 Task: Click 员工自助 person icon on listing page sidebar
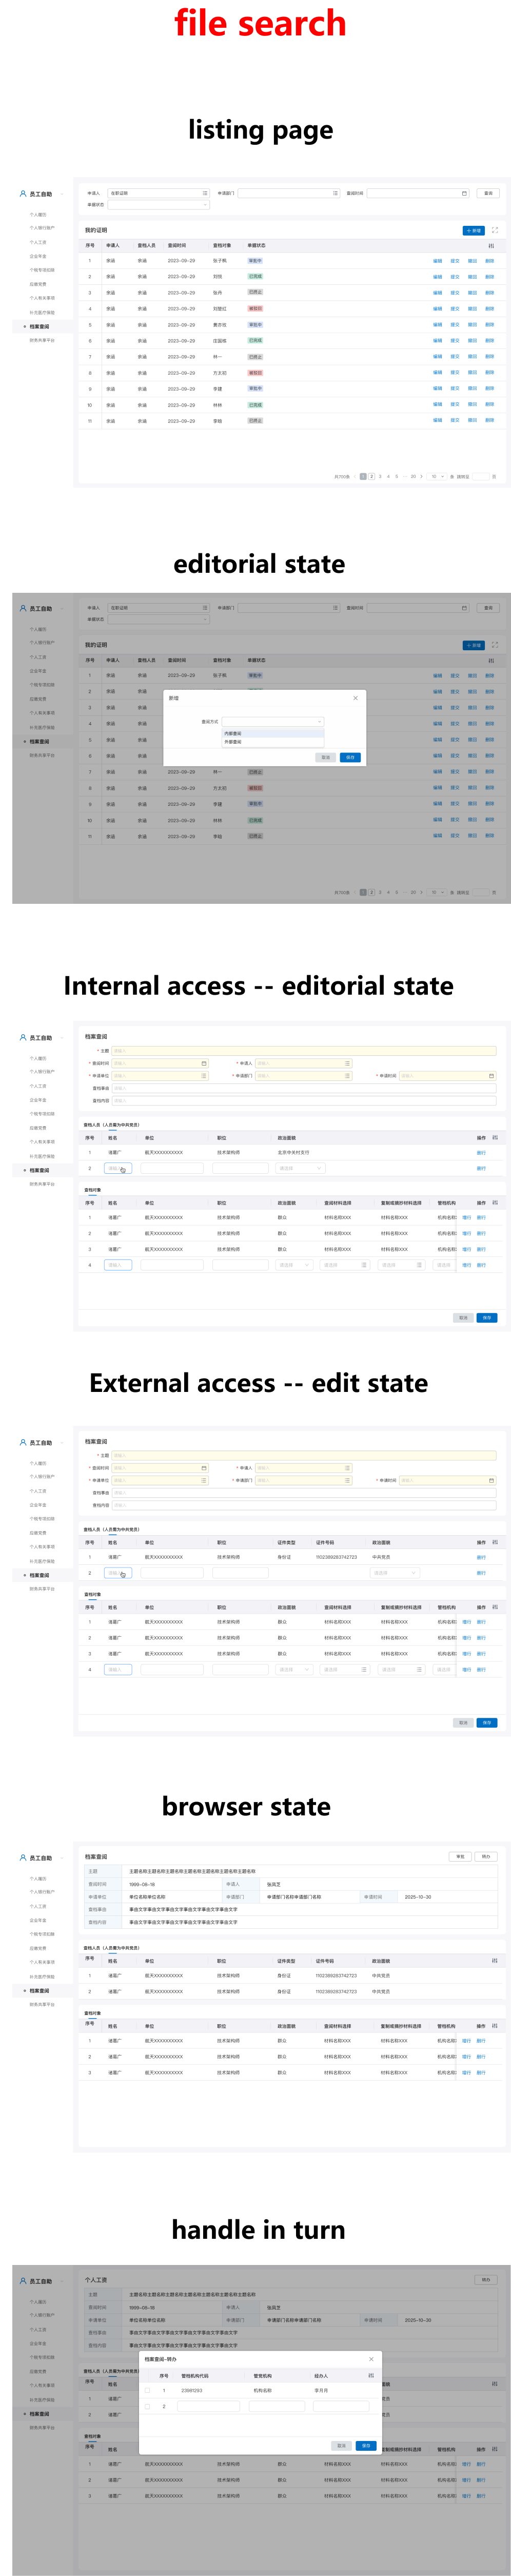pos(23,194)
